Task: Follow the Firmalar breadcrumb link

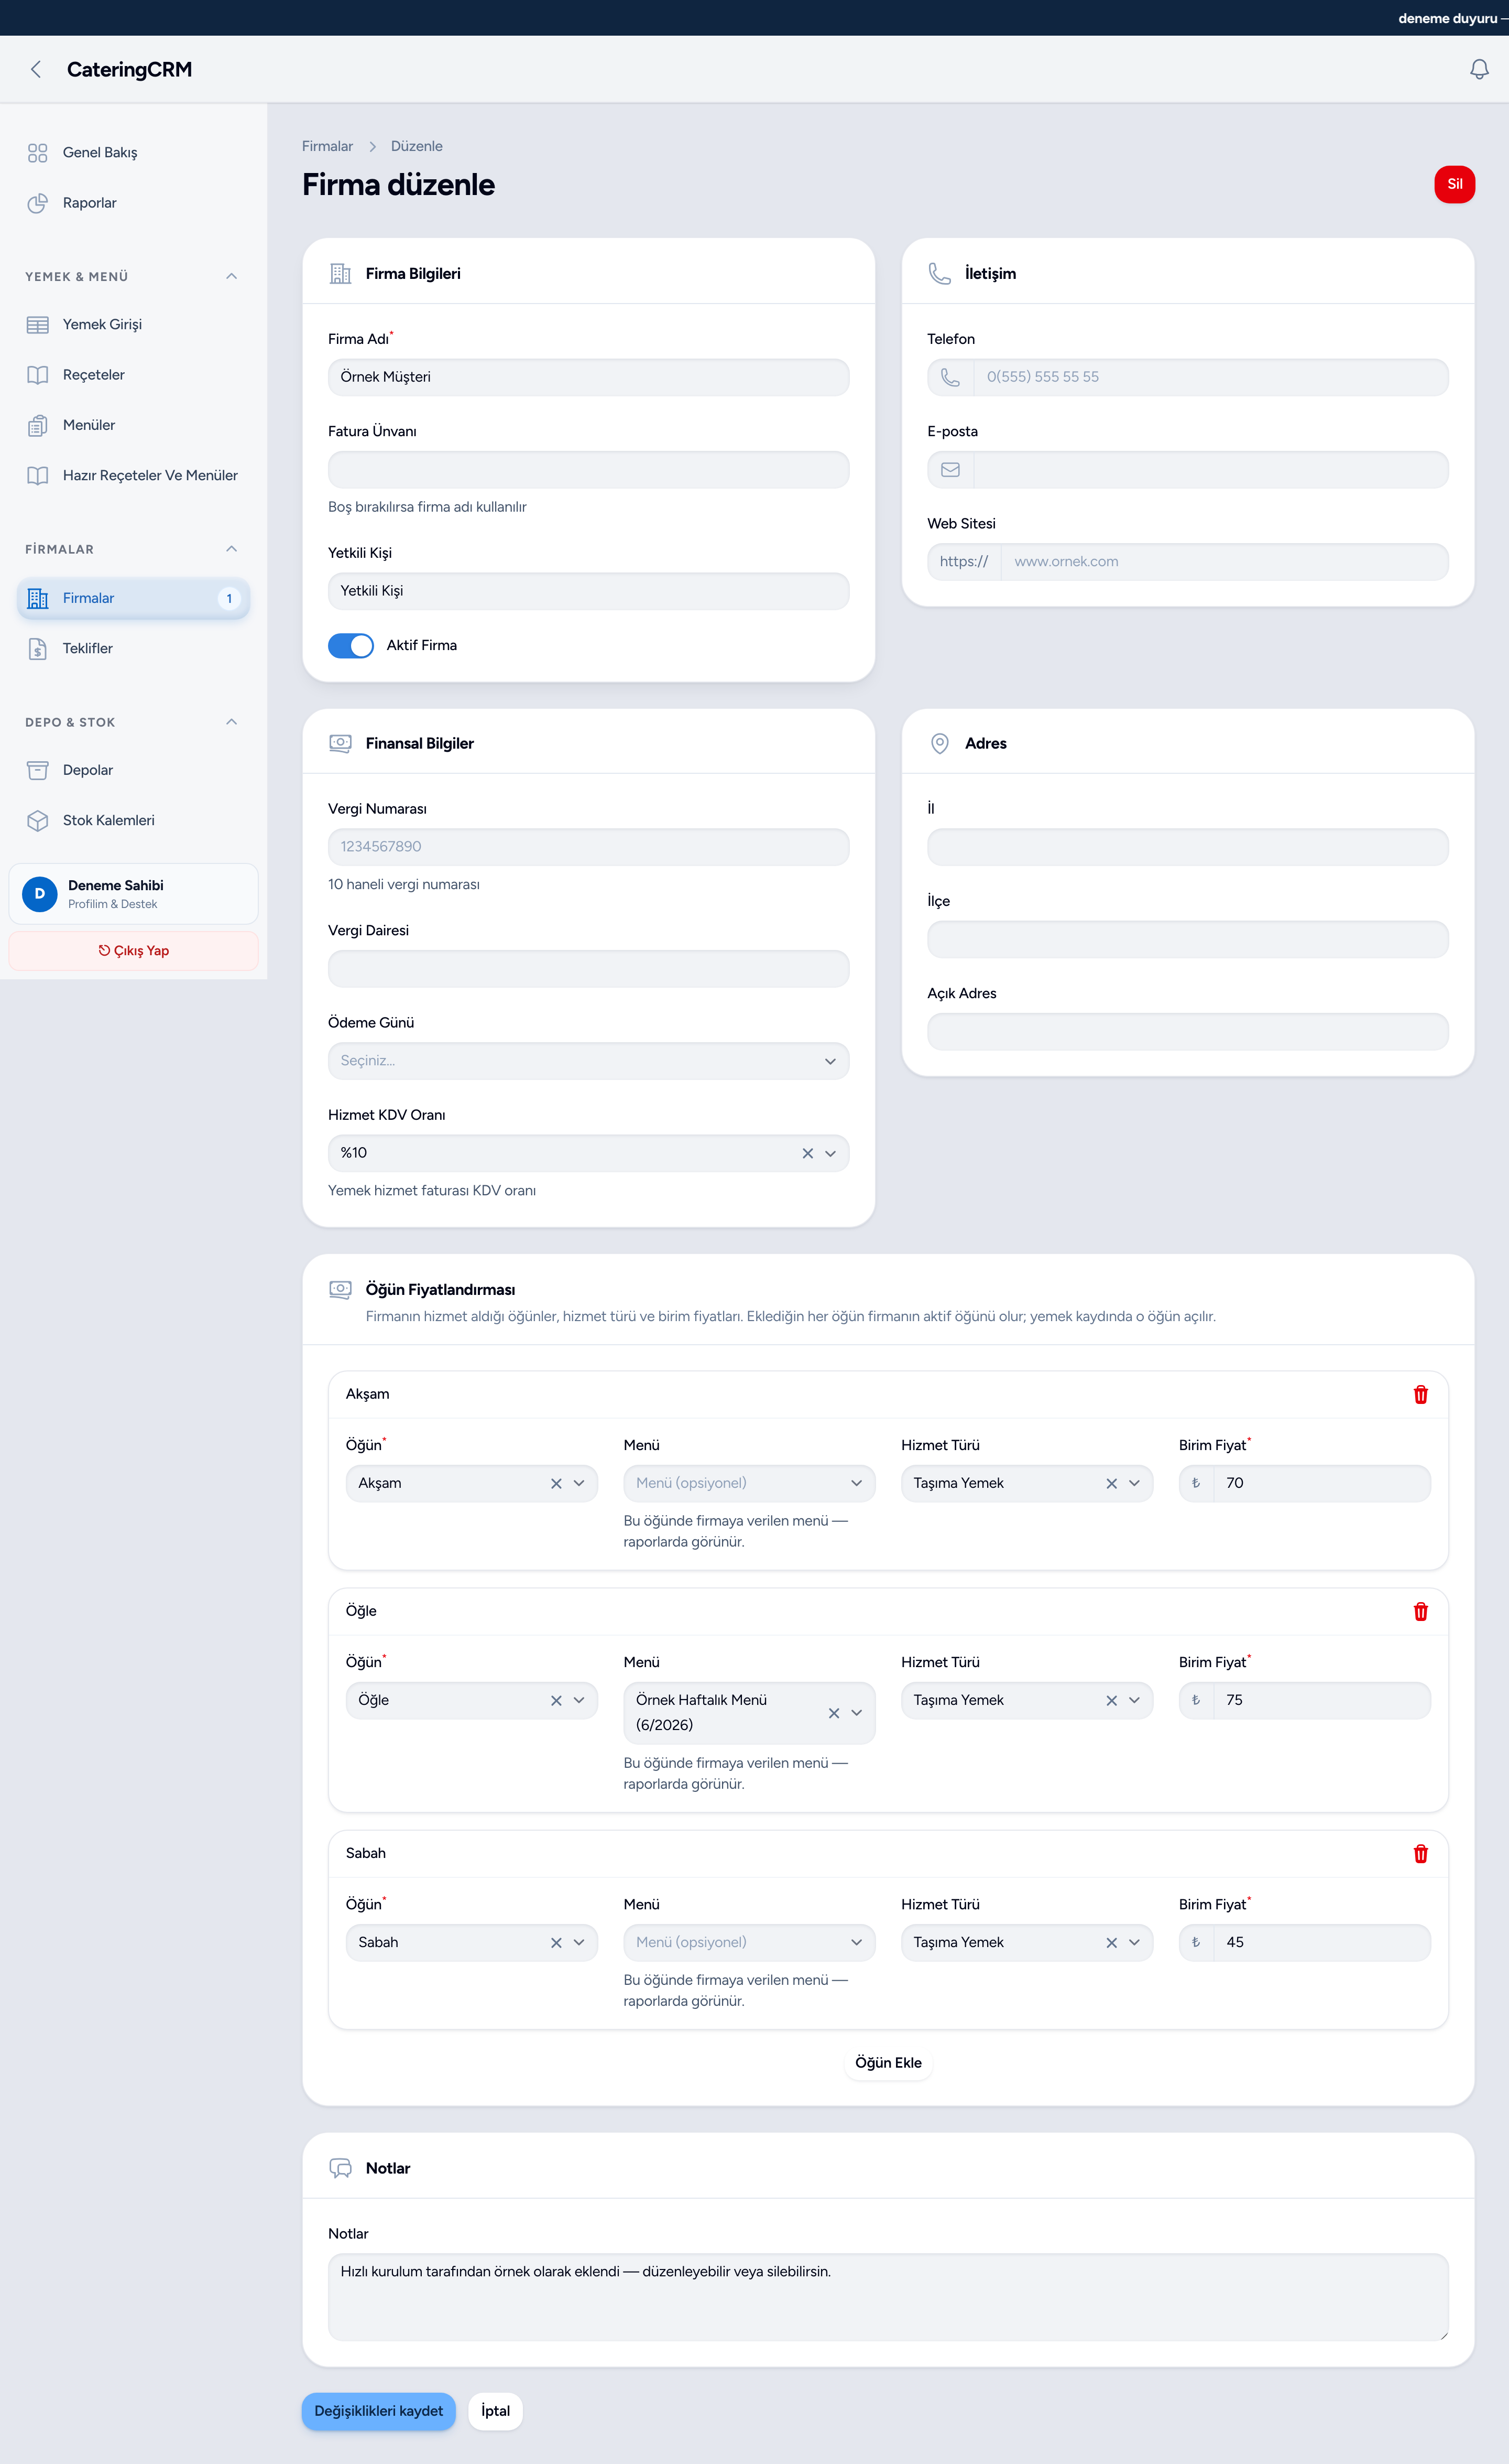Action: pyautogui.click(x=328, y=146)
